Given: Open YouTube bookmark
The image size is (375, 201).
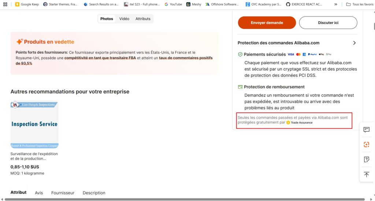Looking at the screenshot, I should click(173, 4).
